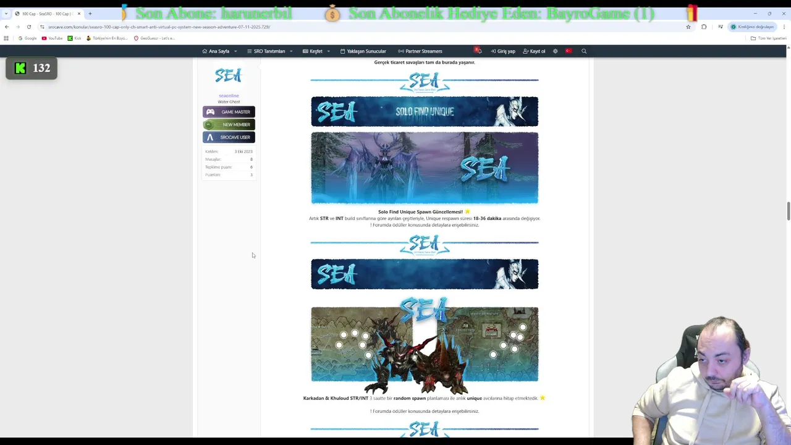Open the ice queen unique artwork image

(425, 168)
